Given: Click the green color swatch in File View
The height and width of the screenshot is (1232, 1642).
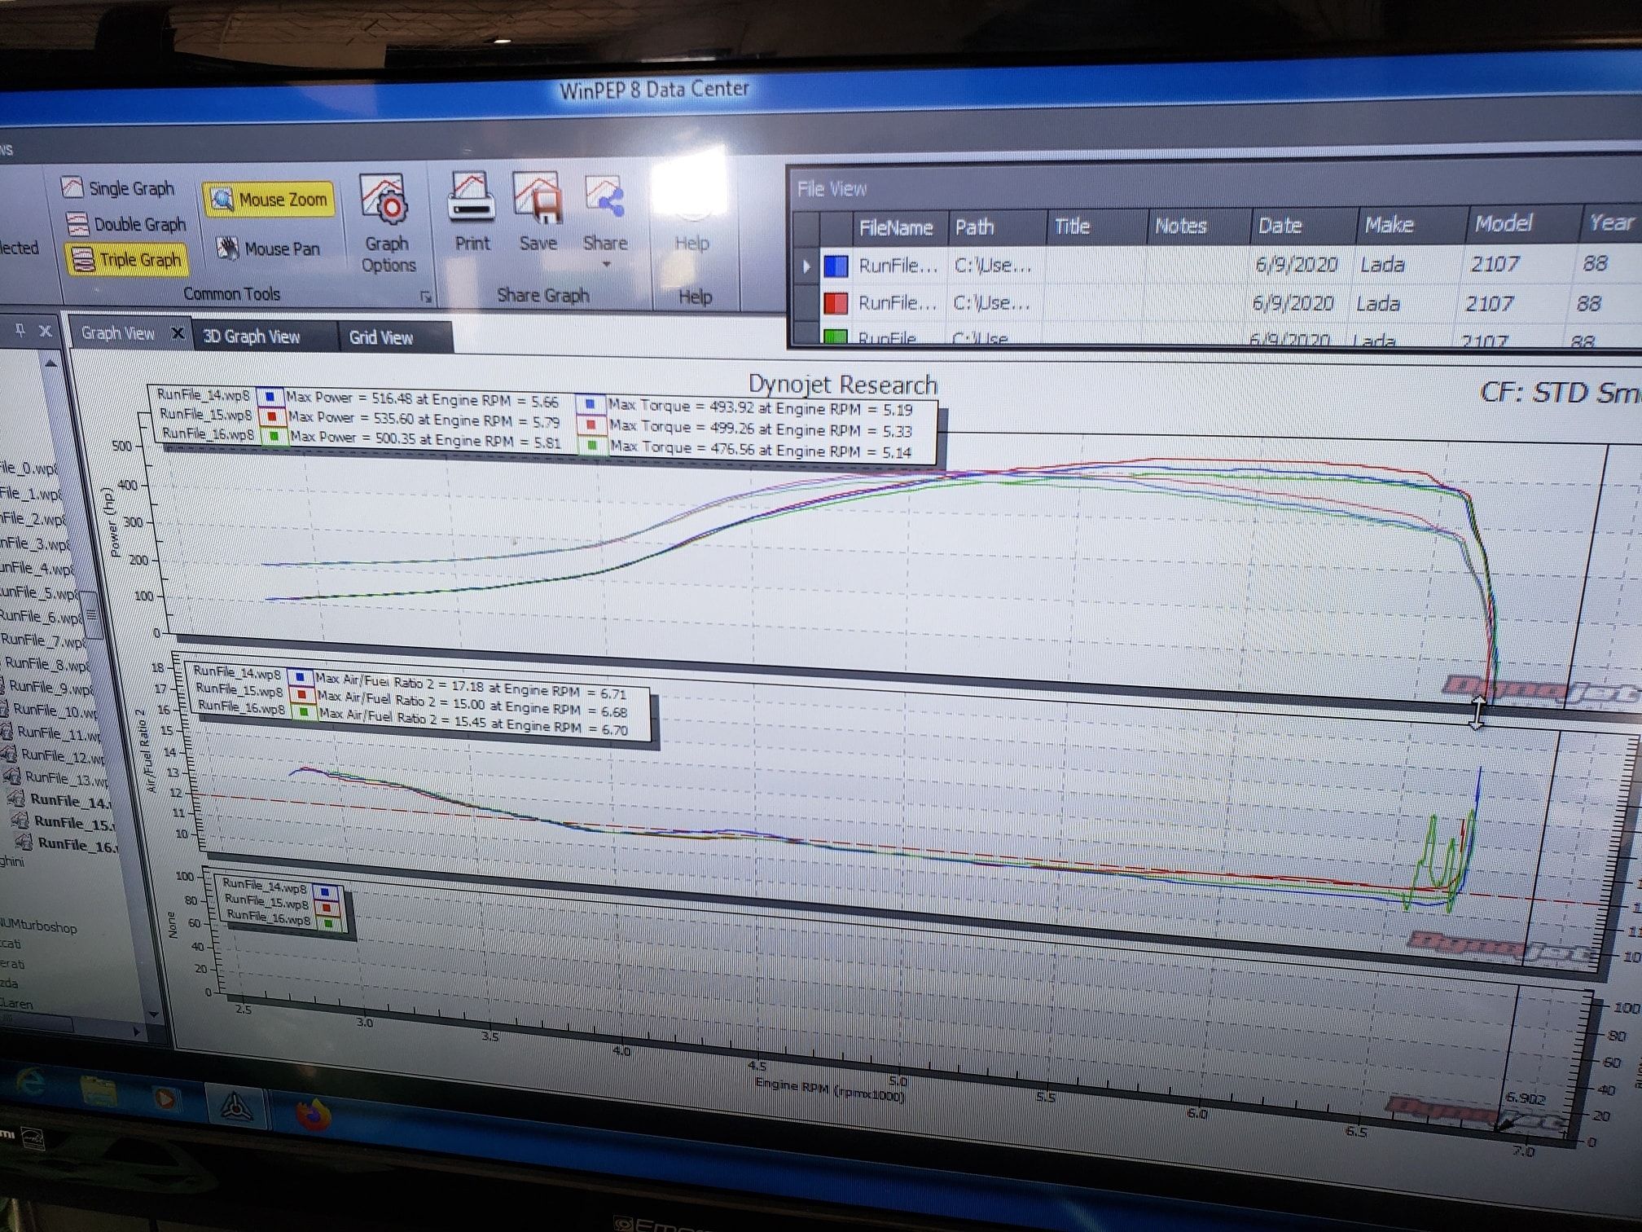Looking at the screenshot, I should point(835,335).
